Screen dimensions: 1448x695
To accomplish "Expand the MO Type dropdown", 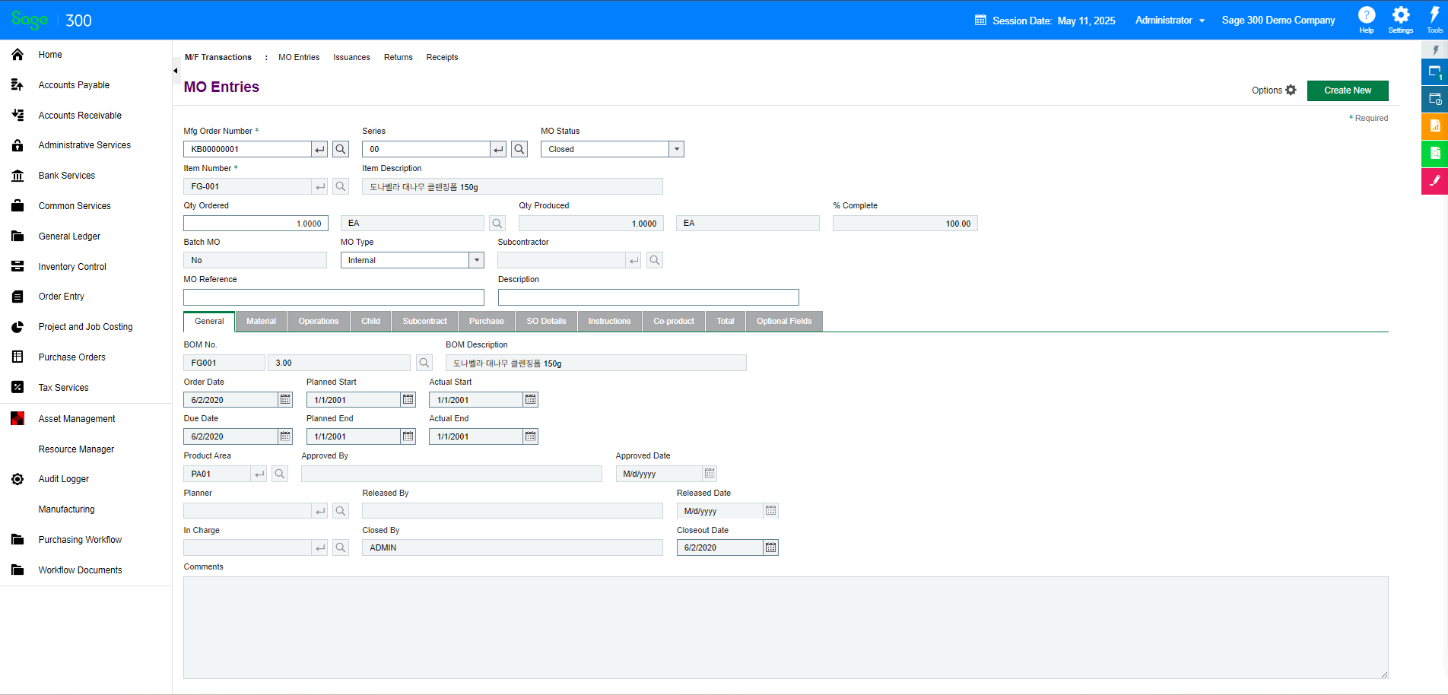I will [x=477, y=260].
